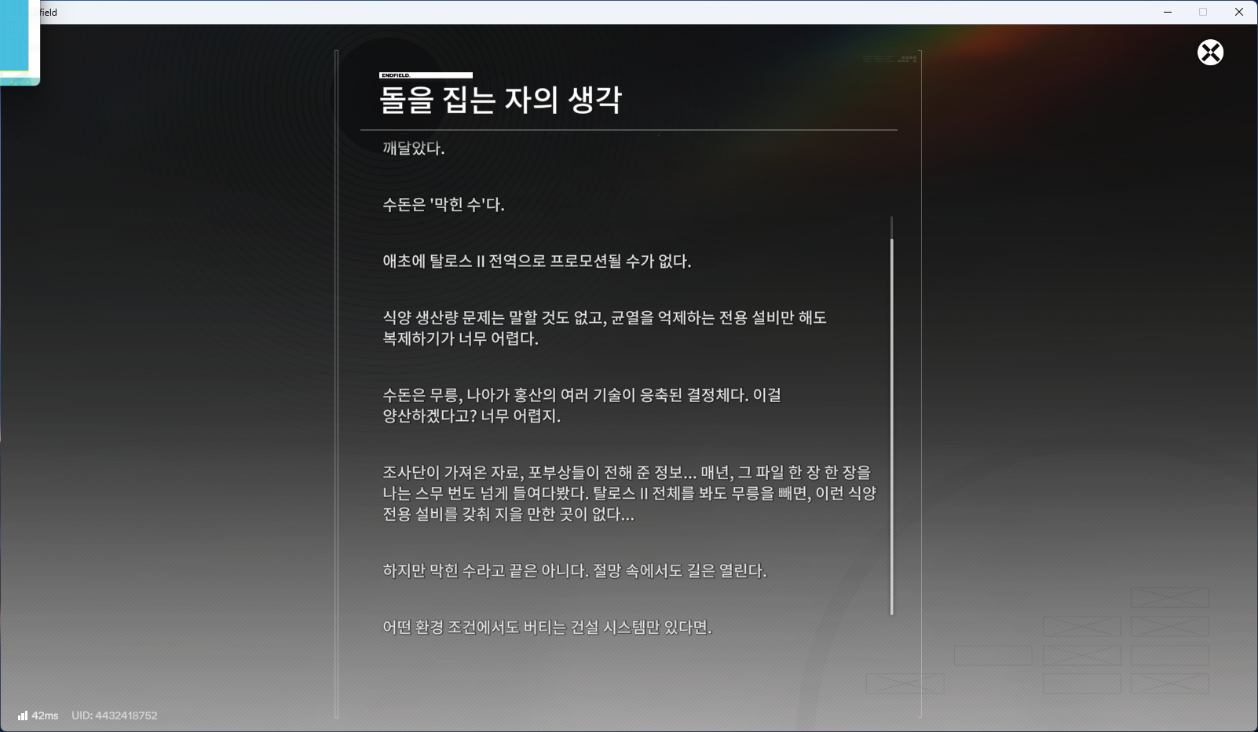Click the document scrollbar thumb

pyautogui.click(x=891, y=426)
